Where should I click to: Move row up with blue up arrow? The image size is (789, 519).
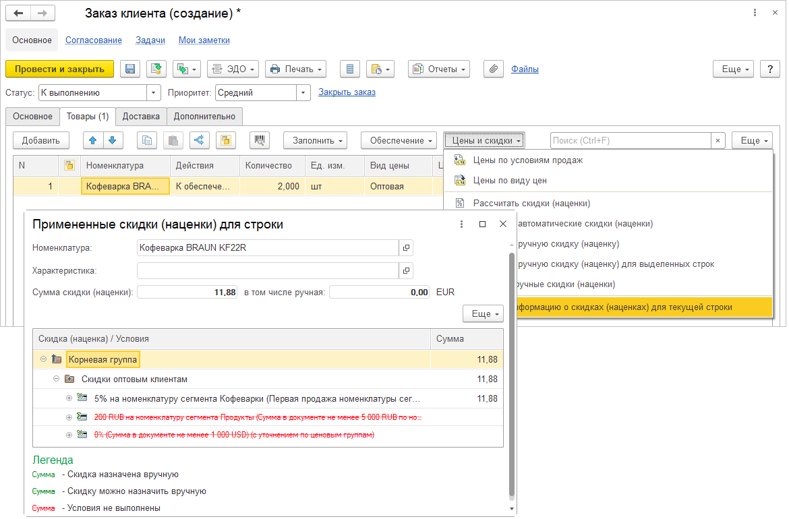93,140
